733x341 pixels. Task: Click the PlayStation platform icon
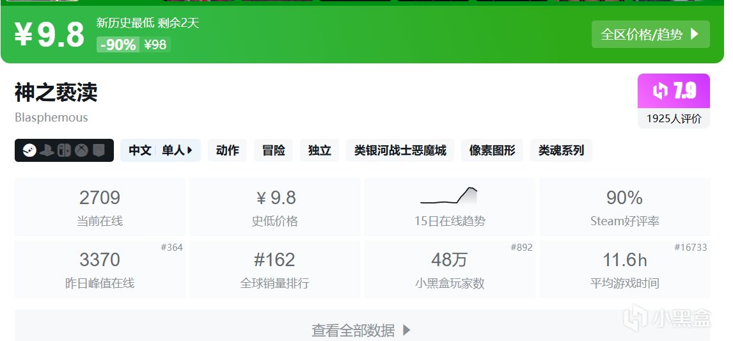[x=47, y=150]
